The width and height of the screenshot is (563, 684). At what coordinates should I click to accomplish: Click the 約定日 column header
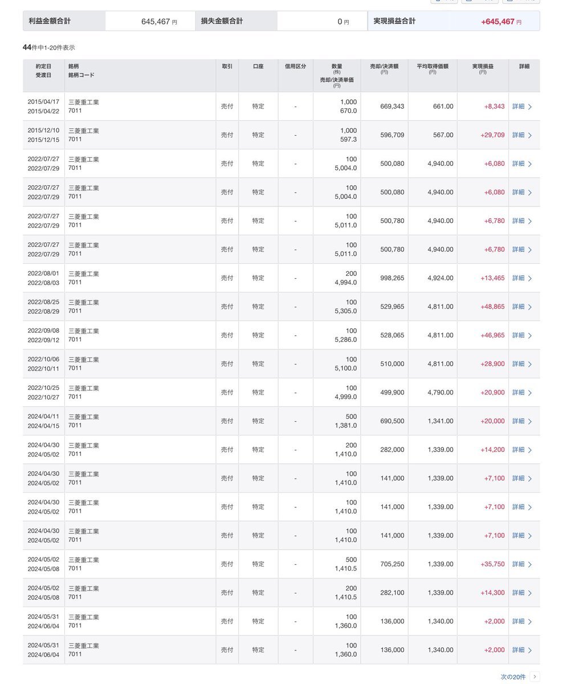pyautogui.click(x=43, y=66)
